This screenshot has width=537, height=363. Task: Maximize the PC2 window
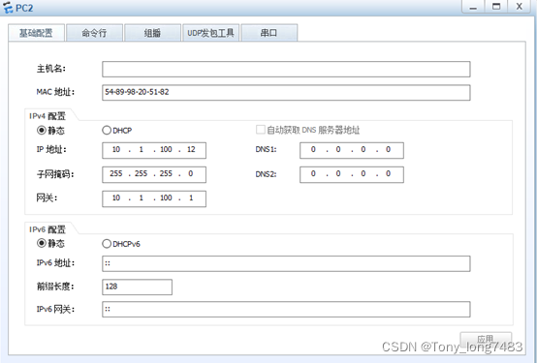pyautogui.click(x=496, y=7)
